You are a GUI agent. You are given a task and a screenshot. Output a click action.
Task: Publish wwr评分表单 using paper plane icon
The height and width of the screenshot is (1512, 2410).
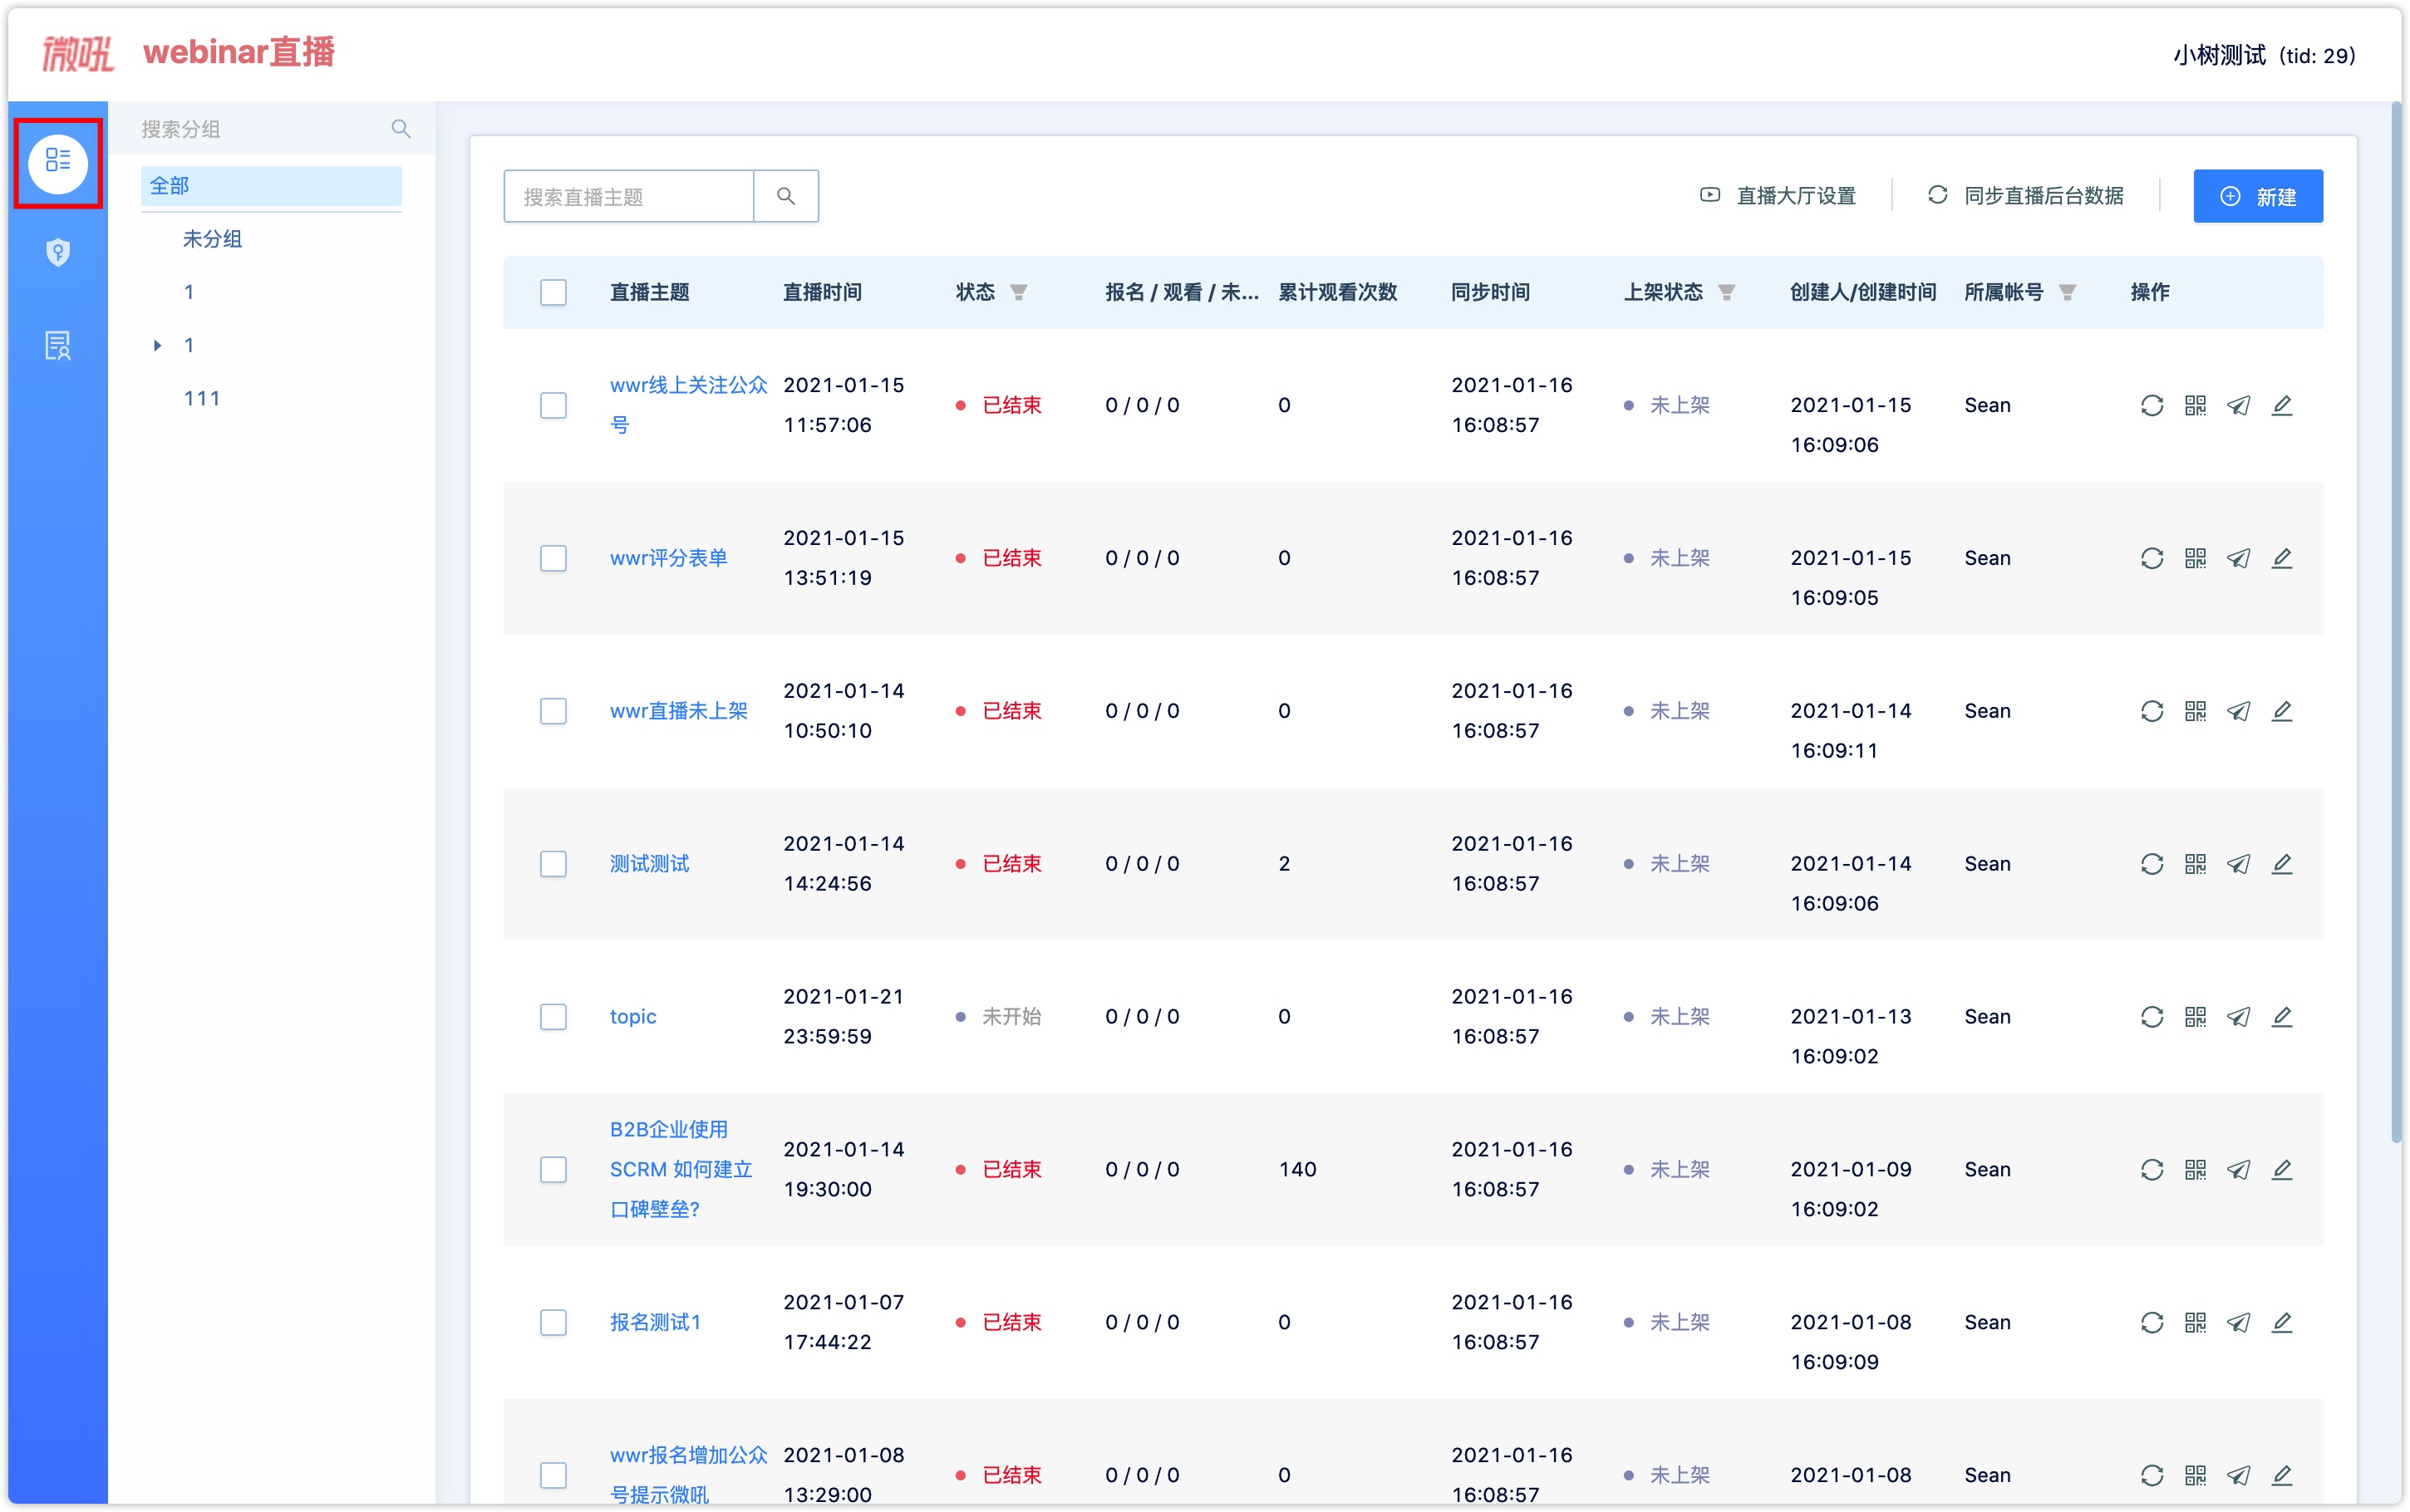pyautogui.click(x=2238, y=558)
